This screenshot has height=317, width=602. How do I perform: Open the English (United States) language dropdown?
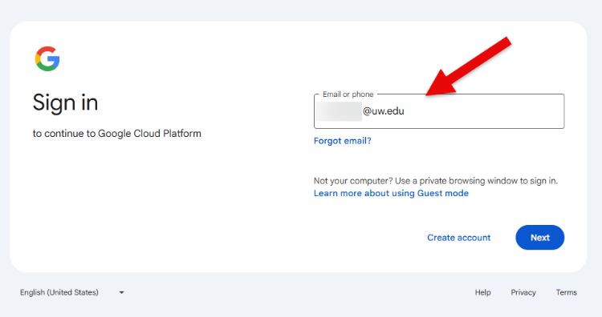[72, 292]
